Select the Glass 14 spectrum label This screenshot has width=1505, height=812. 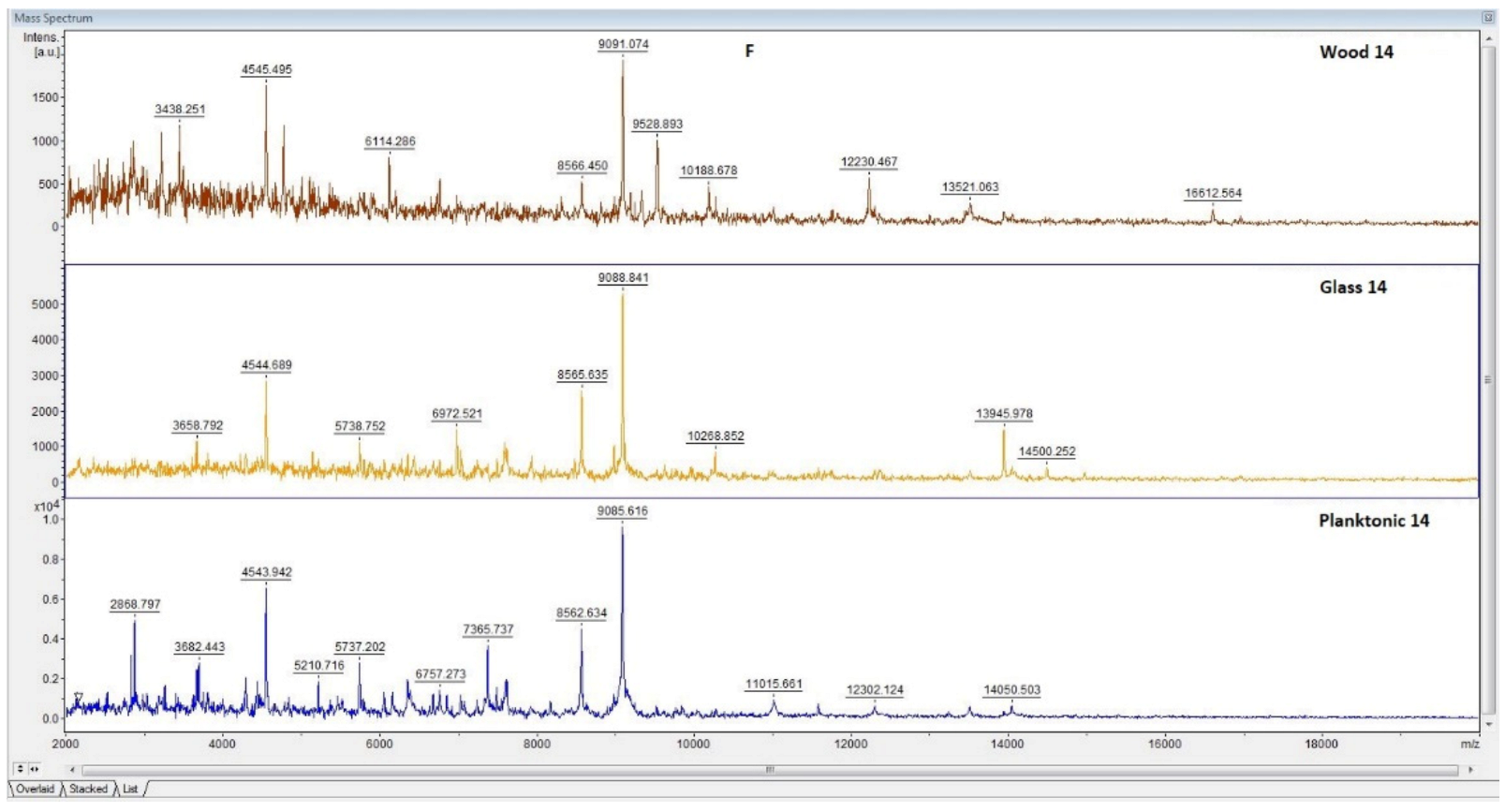click(x=1352, y=288)
